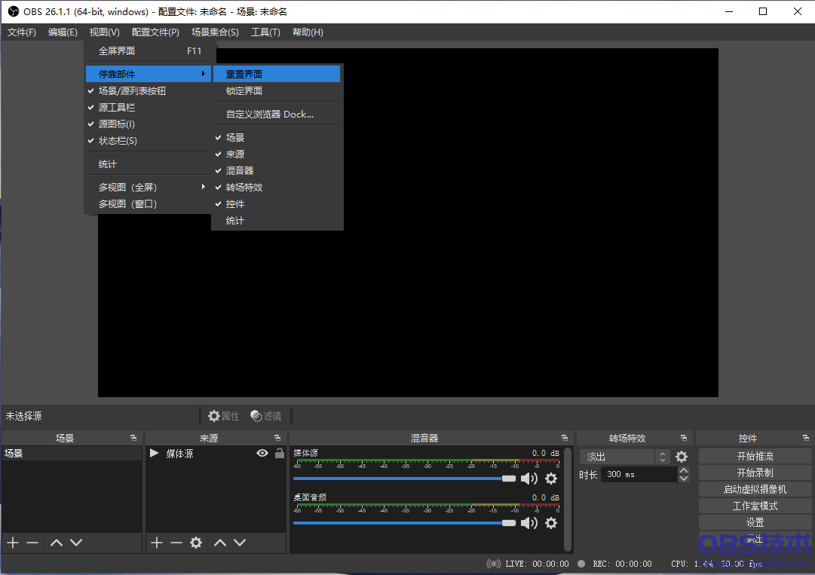The height and width of the screenshot is (575, 815).
Task: Open the 配置文件(P) menu
Action: (155, 32)
